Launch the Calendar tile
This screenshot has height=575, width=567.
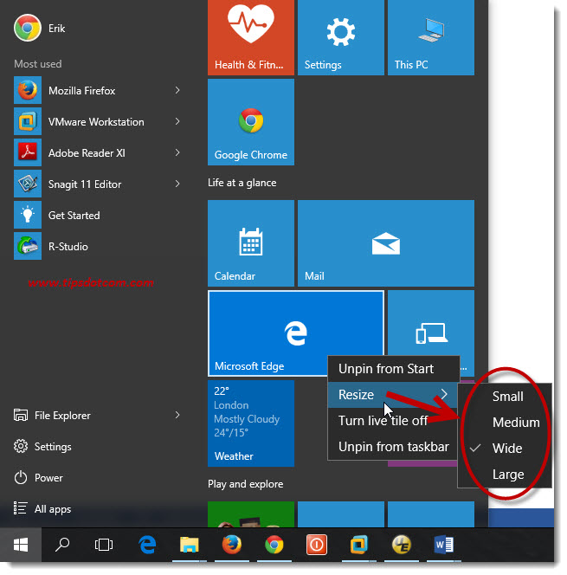(x=250, y=243)
